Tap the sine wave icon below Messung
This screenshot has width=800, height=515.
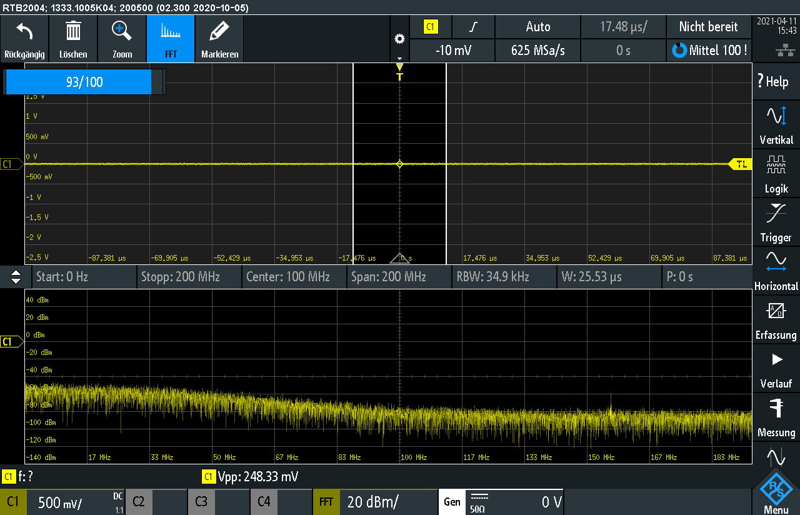[776, 457]
